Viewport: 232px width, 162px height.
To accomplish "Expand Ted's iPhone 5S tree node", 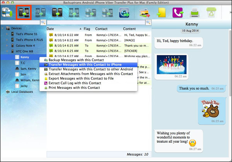I will click(7, 34).
